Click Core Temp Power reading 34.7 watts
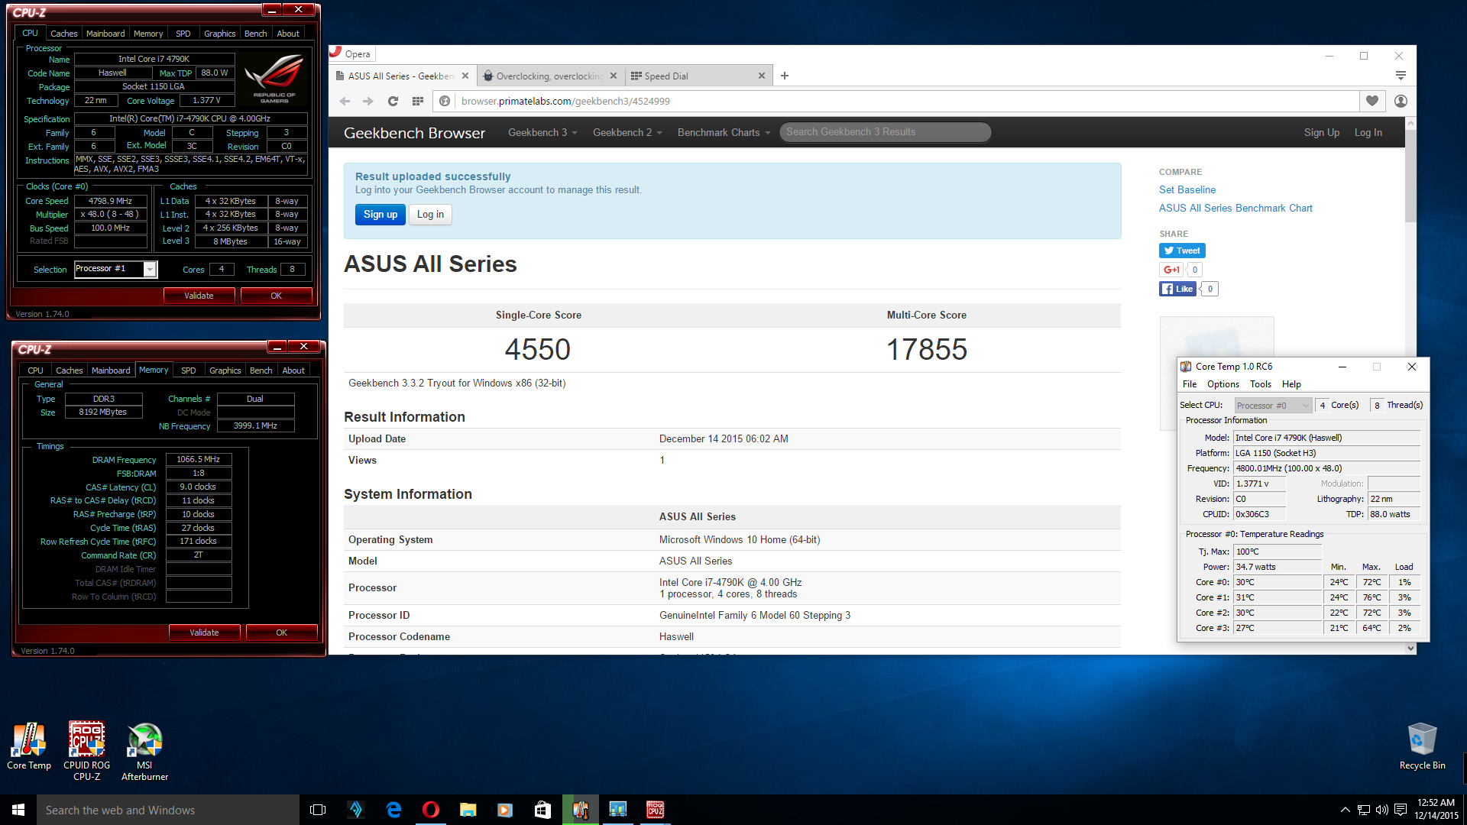This screenshot has width=1467, height=825. pyautogui.click(x=1277, y=567)
